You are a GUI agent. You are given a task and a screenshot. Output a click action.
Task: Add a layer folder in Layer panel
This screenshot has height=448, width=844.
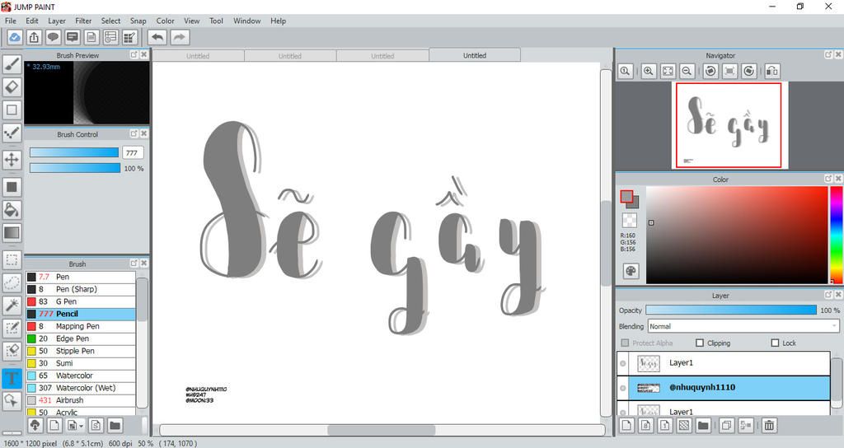pos(703,426)
